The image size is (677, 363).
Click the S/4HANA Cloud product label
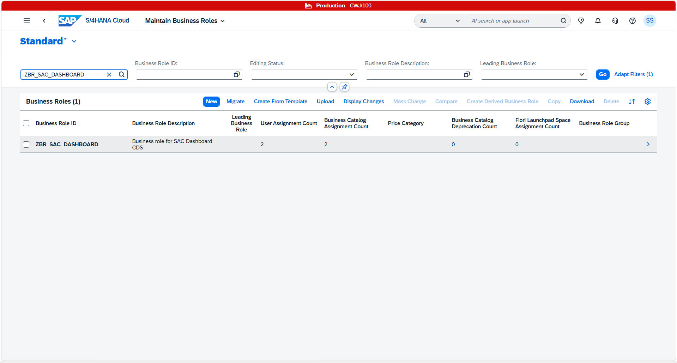tap(108, 21)
